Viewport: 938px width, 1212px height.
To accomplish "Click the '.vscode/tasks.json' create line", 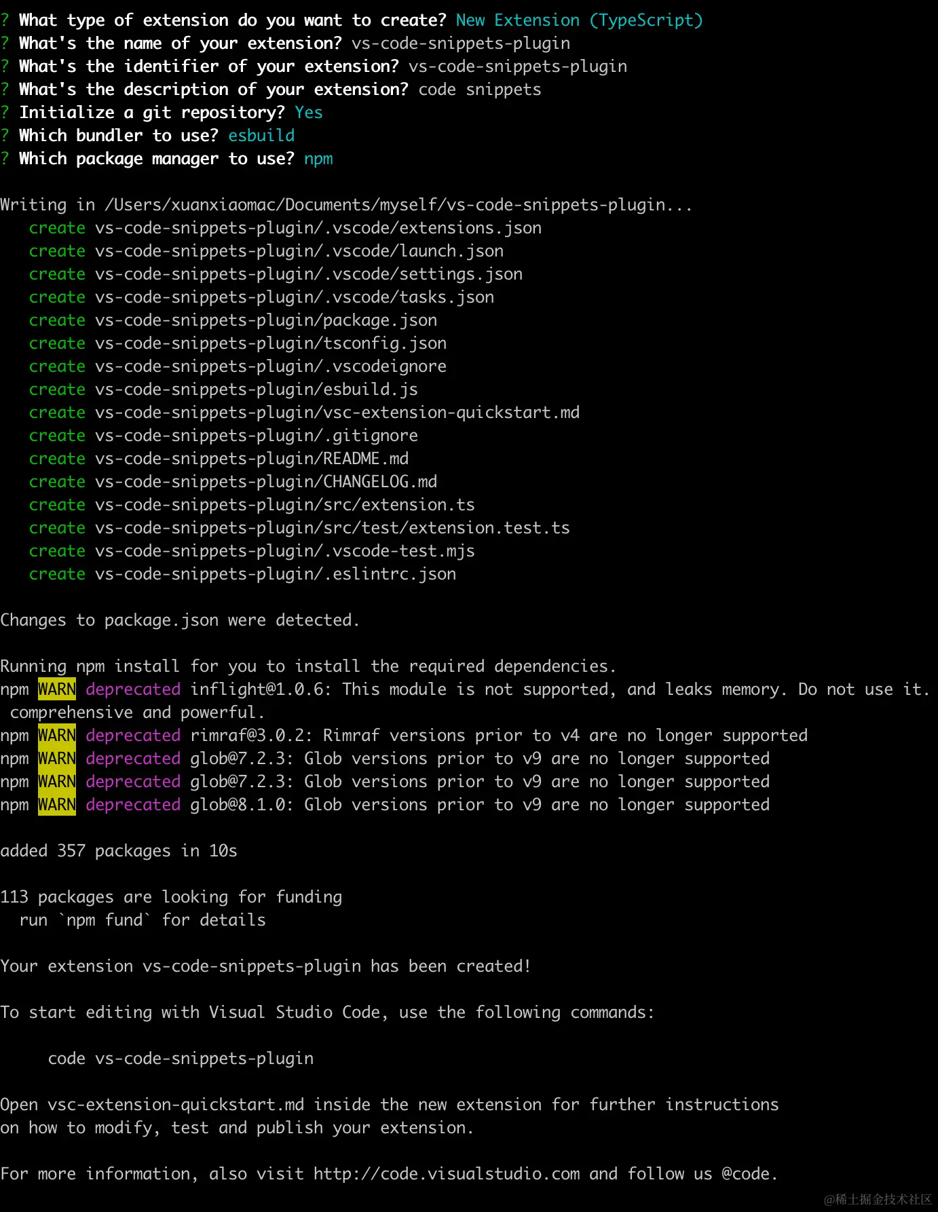I will [x=261, y=297].
